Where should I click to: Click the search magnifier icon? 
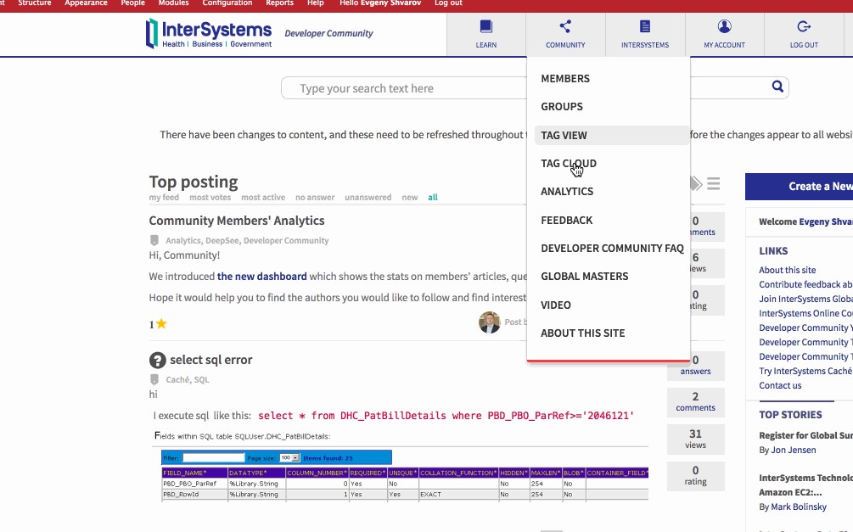[x=777, y=87]
